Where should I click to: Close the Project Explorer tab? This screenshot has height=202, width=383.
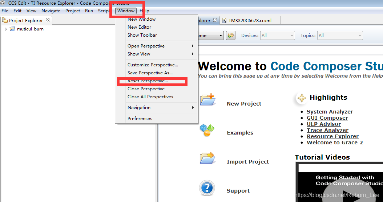point(48,20)
